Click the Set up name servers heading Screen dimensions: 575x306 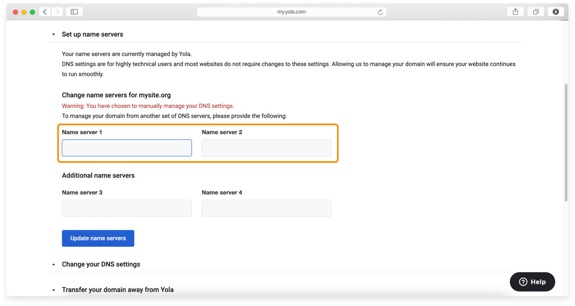click(92, 34)
